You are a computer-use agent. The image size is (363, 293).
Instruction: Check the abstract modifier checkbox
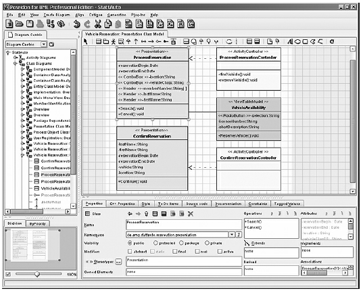click(130, 252)
